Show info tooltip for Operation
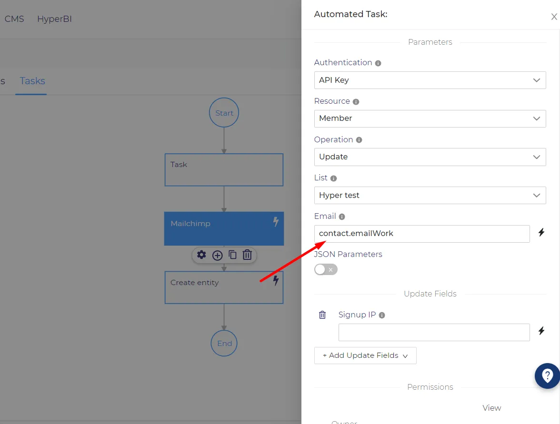This screenshot has height=424, width=560. pos(359,140)
